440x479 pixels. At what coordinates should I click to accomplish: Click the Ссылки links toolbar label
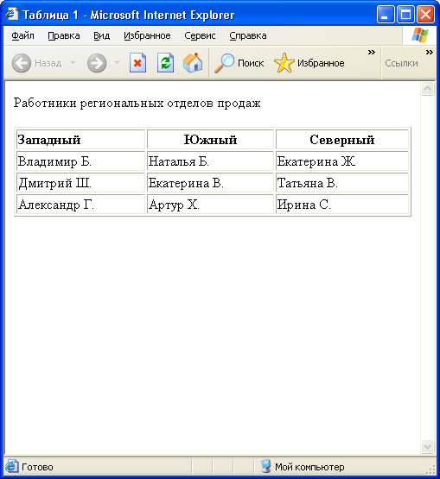click(401, 63)
